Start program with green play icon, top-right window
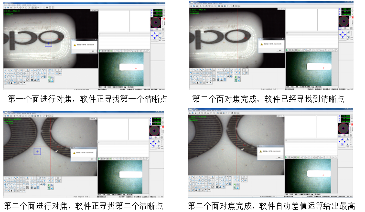This screenshot has width=365, height=212. coord(287,50)
